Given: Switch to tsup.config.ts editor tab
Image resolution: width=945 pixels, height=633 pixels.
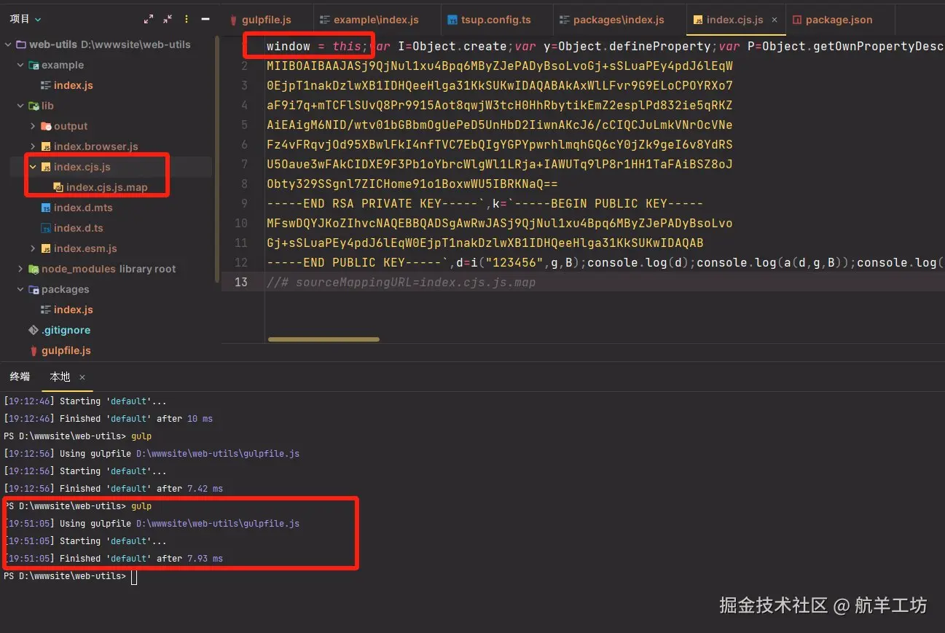Looking at the screenshot, I should pyautogui.click(x=495, y=20).
